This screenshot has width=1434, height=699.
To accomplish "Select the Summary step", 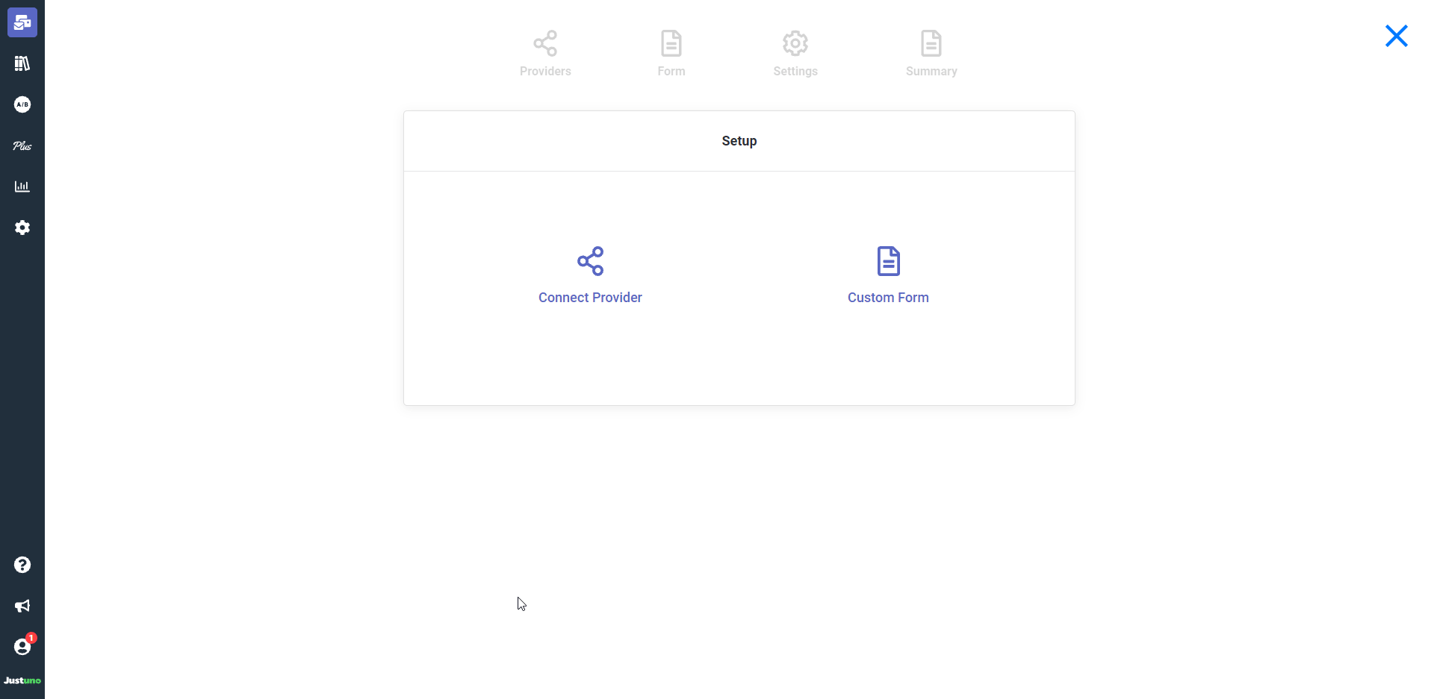I will pyautogui.click(x=931, y=54).
